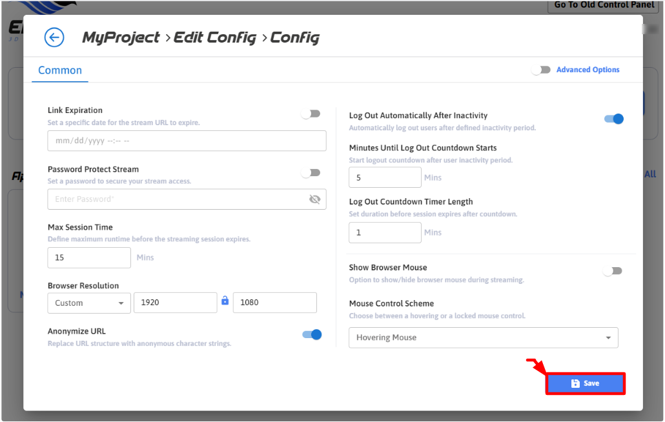Click the Max Session Time field
The width and height of the screenshot is (665, 422).
pyautogui.click(x=89, y=257)
